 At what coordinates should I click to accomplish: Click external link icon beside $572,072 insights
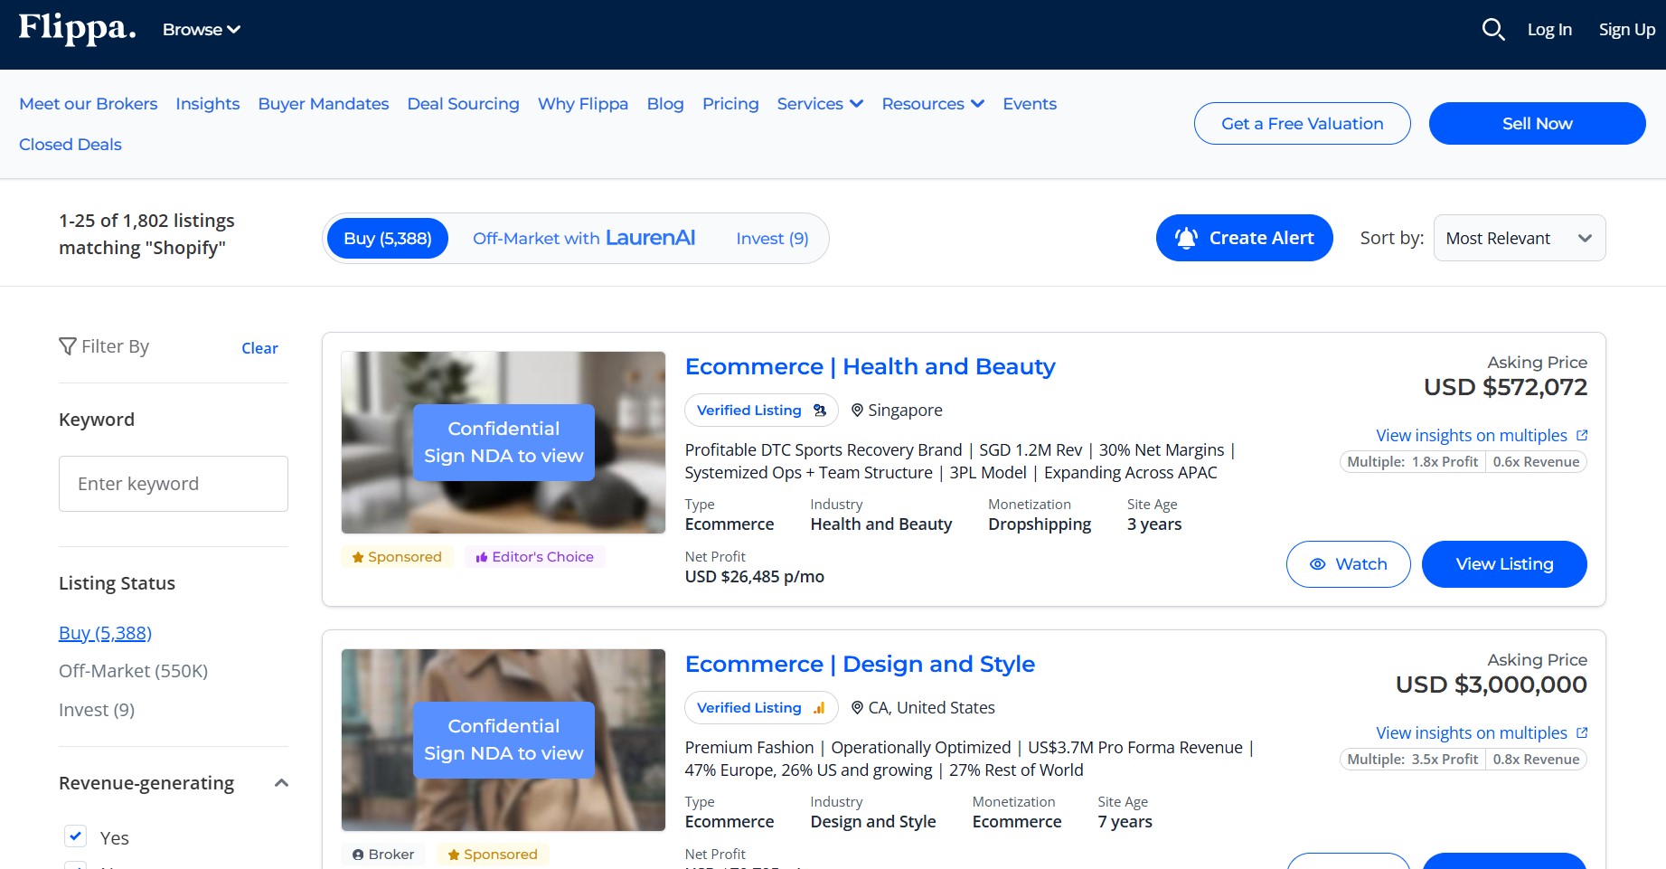pos(1582,436)
